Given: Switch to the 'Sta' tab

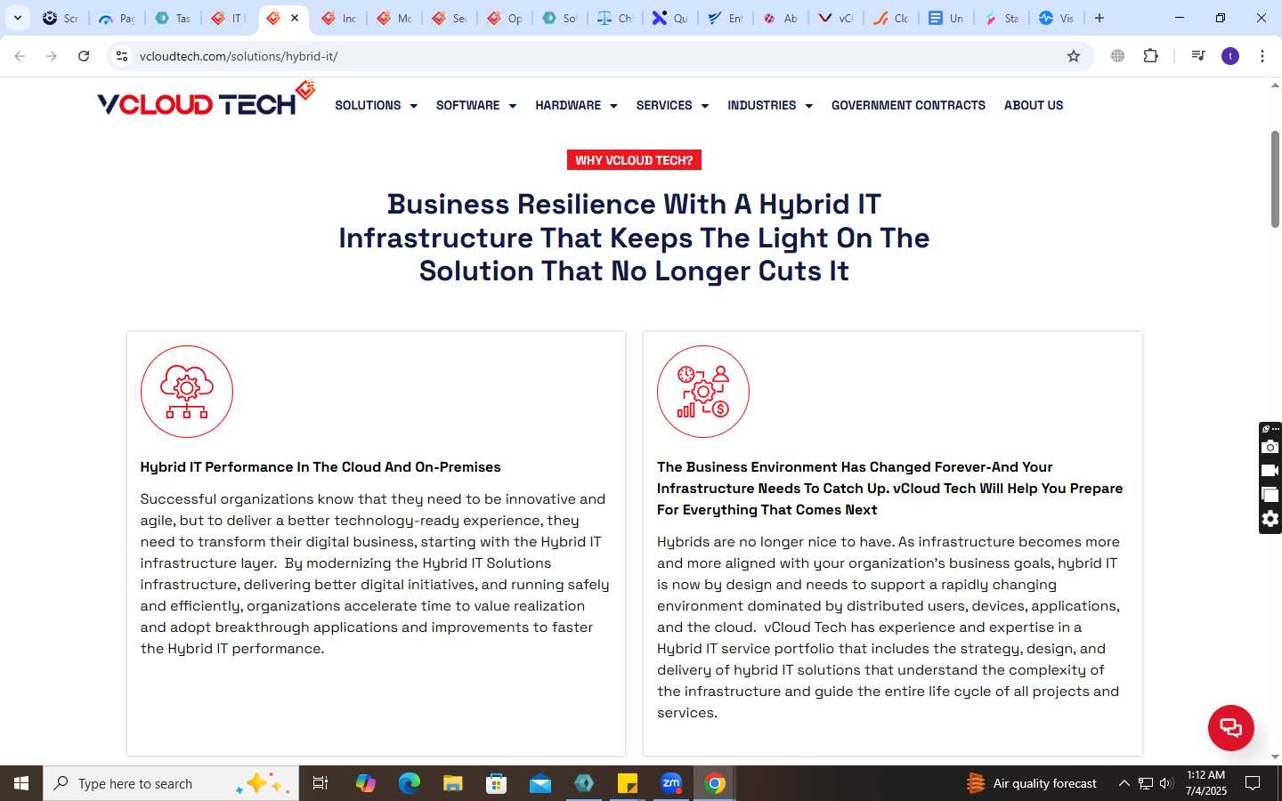Looking at the screenshot, I should (x=1001, y=18).
